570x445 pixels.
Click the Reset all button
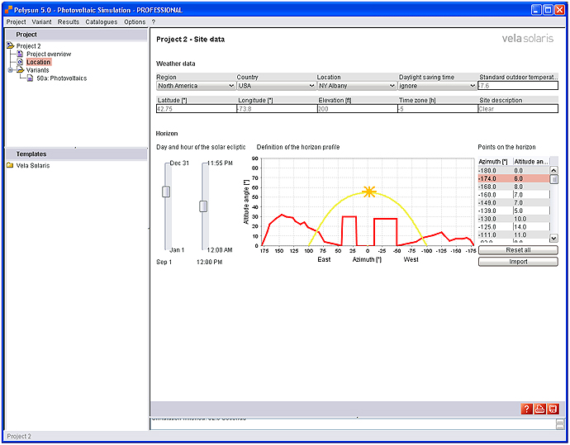click(x=518, y=250)
